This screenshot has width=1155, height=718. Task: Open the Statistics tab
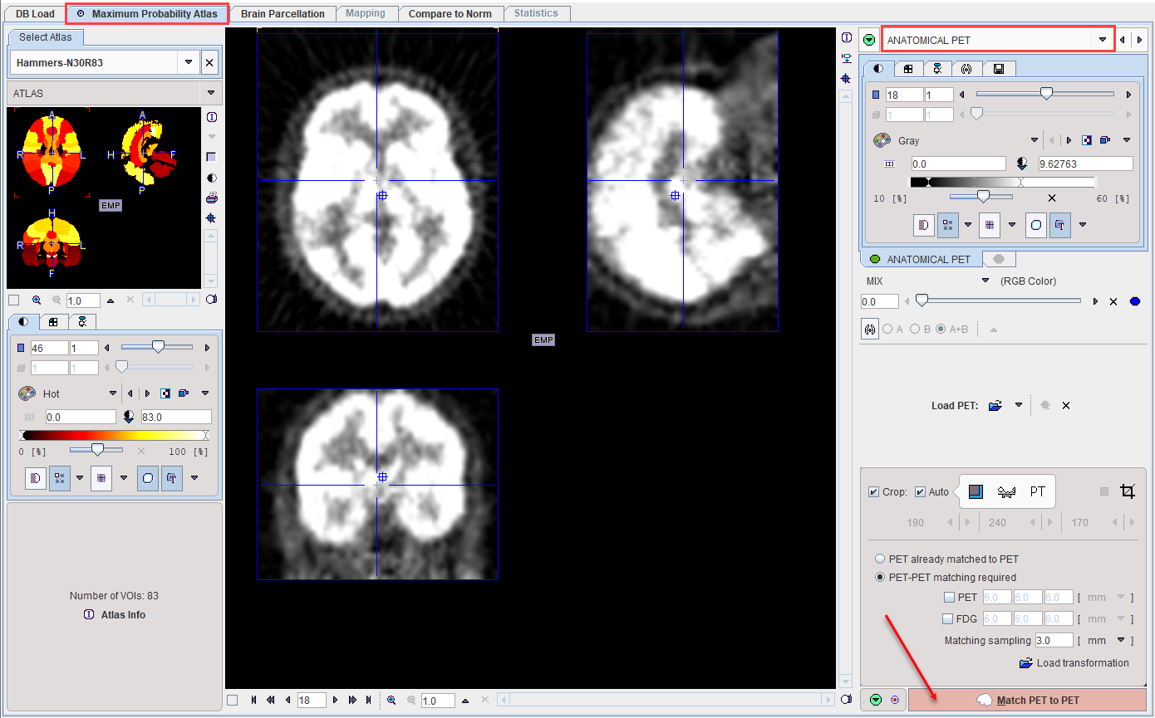coord(536,13)
